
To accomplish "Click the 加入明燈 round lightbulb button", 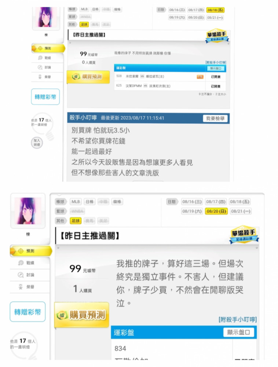I will coord(37,142).
